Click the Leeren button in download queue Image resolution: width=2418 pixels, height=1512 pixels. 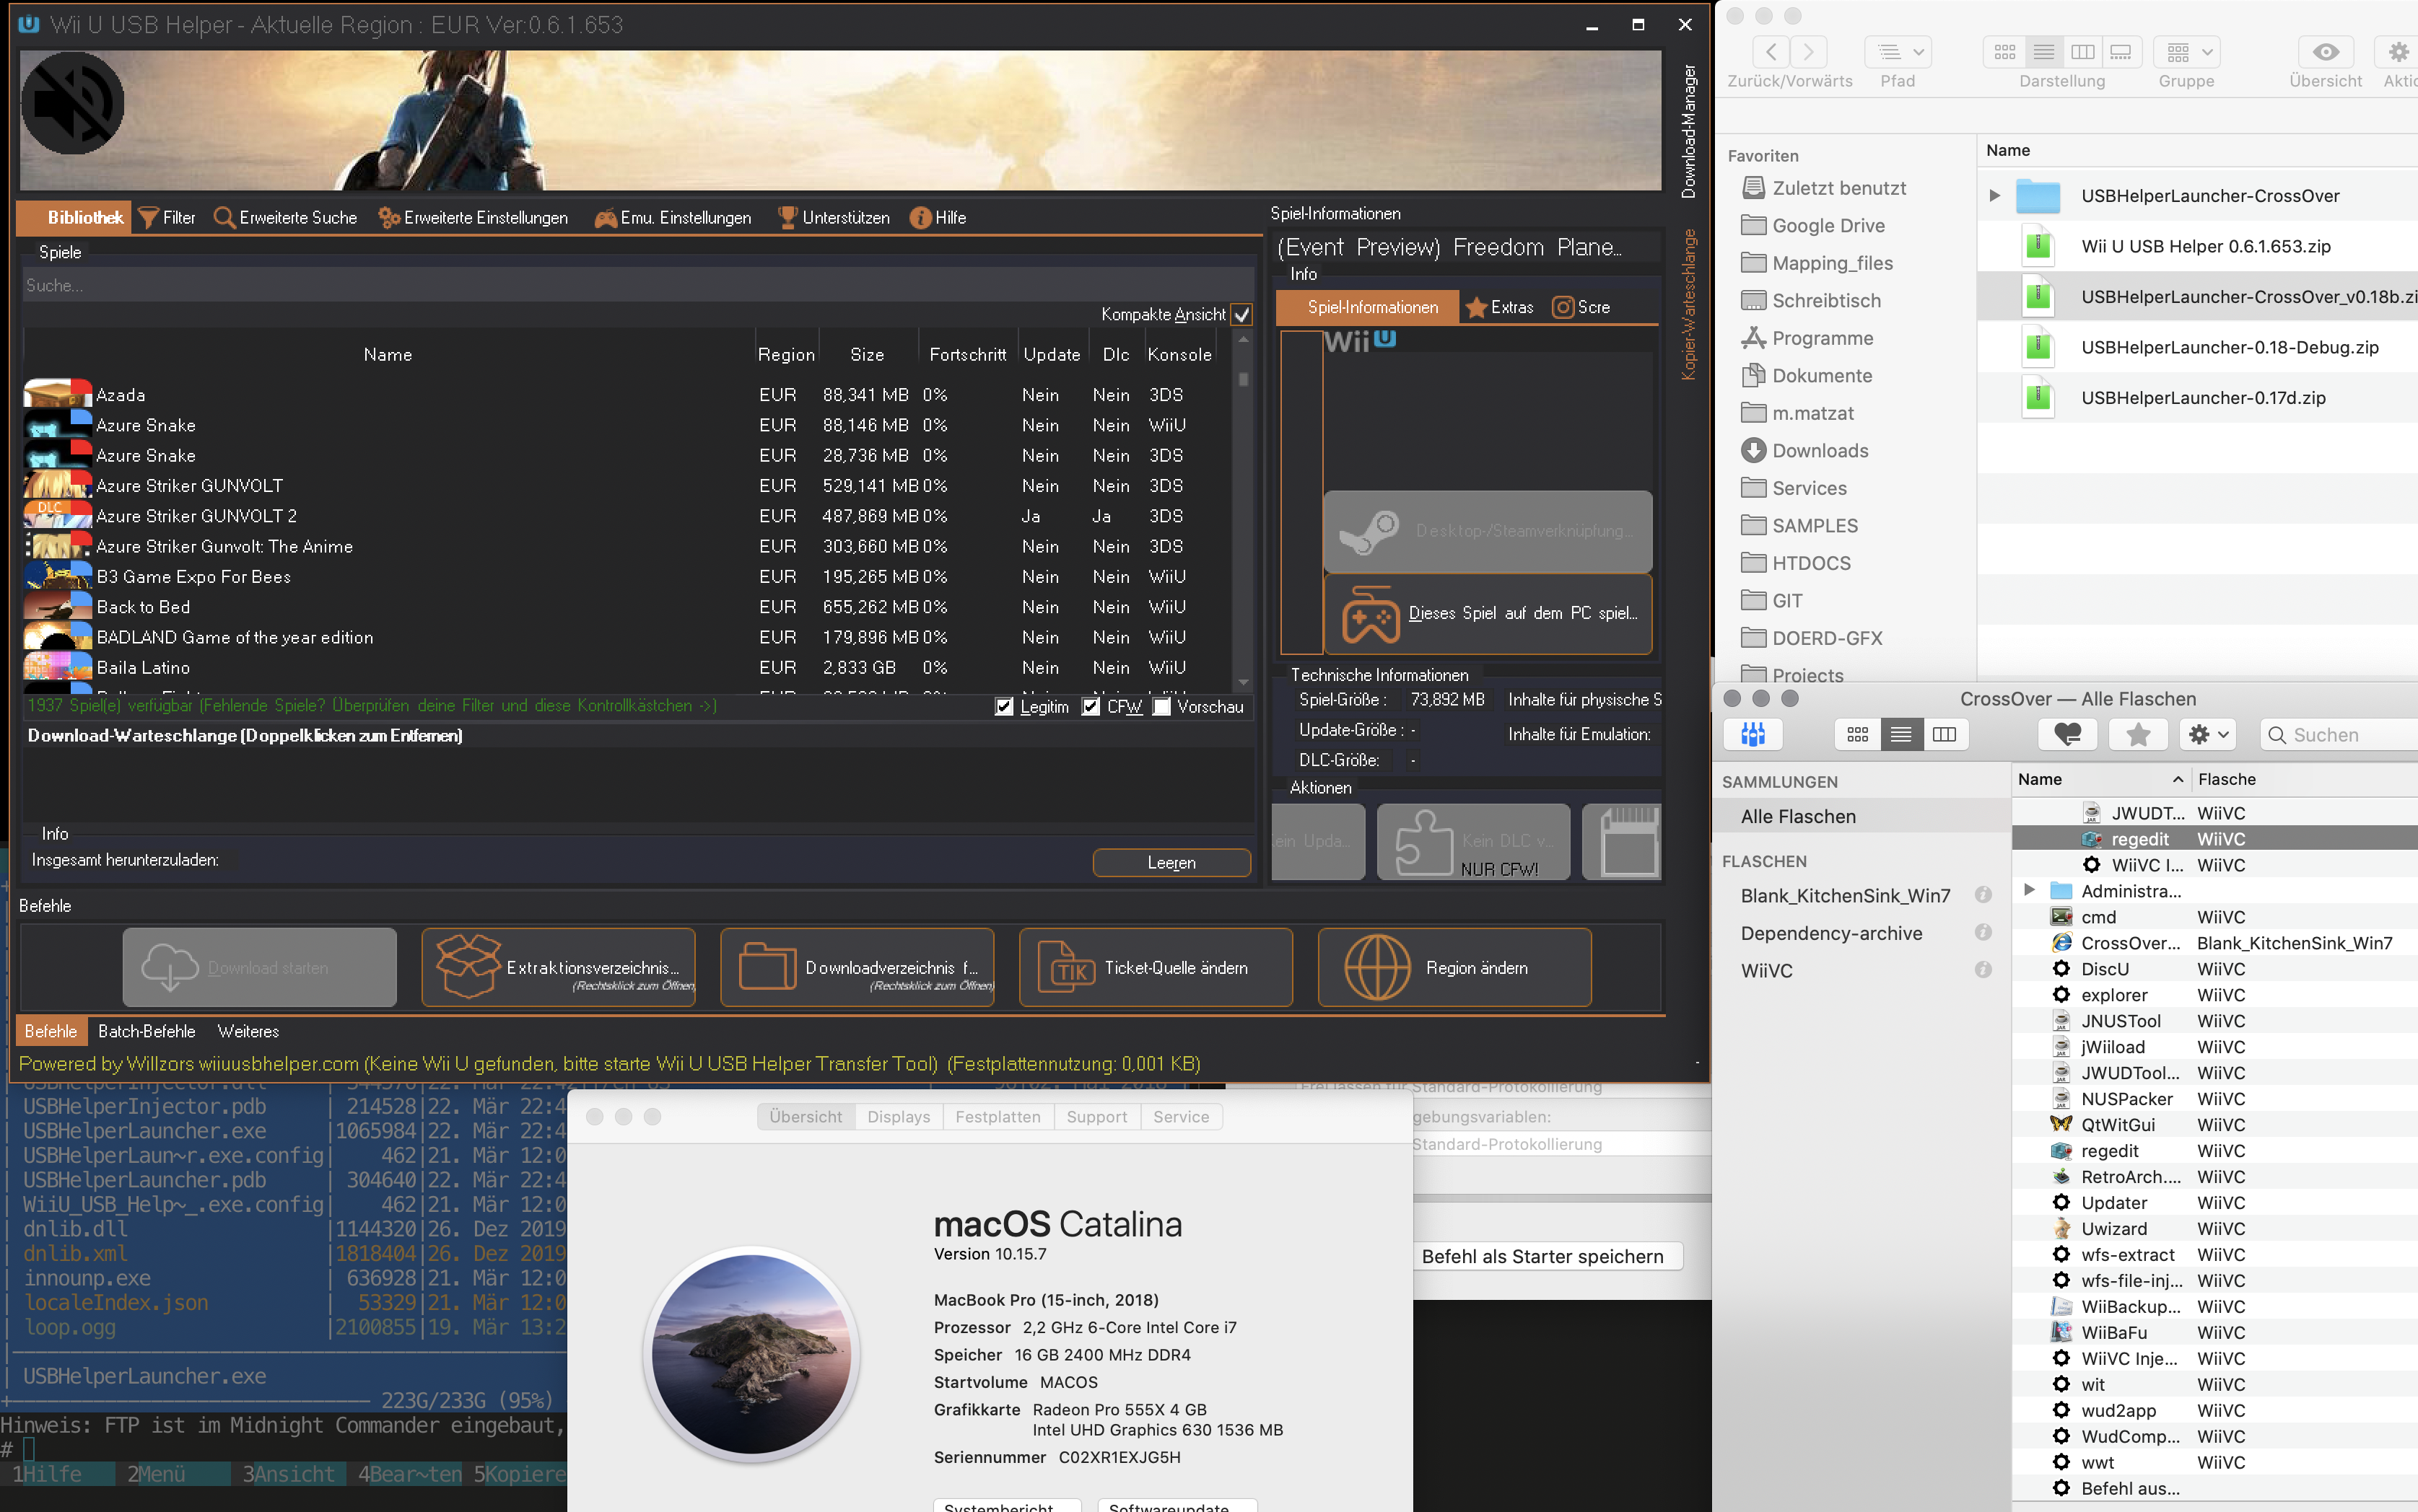click(x=1171, y=862)
